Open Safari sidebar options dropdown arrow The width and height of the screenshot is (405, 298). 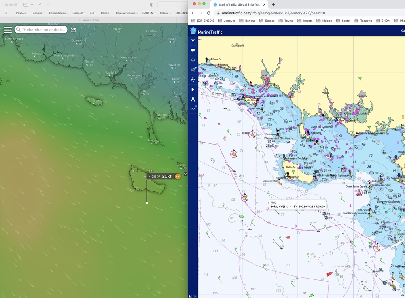click(32, 5)
